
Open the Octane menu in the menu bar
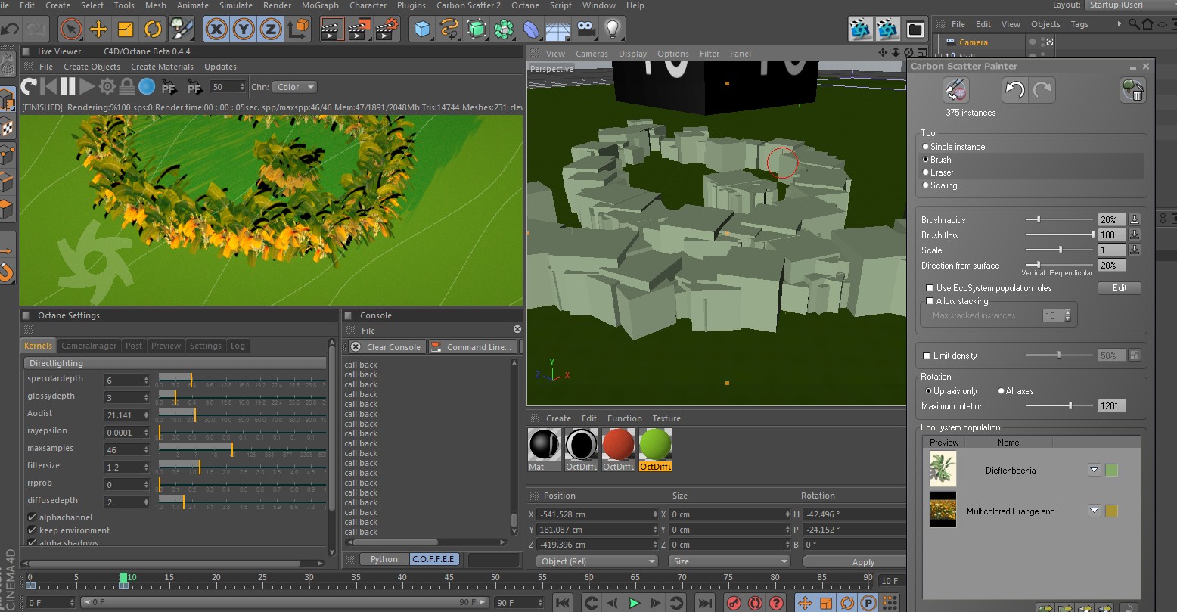[525, 5]
